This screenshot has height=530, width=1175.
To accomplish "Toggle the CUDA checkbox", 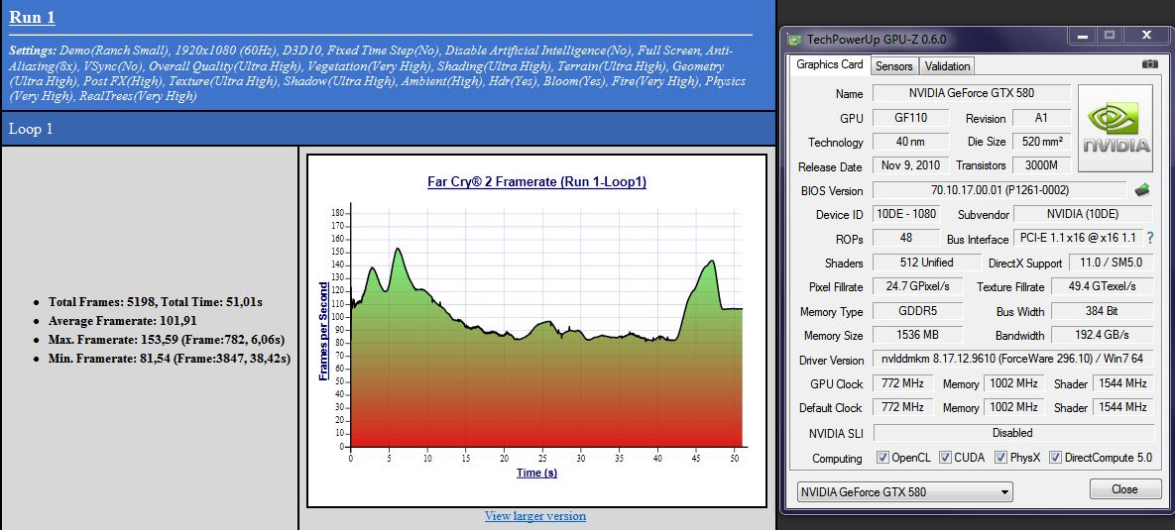I will coord(945,458).
